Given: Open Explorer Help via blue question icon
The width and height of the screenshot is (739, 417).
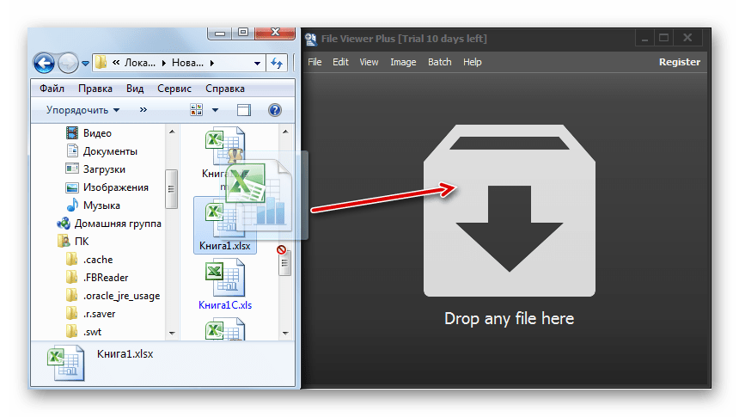Looking at the screenshot, I should pos(275,110).
